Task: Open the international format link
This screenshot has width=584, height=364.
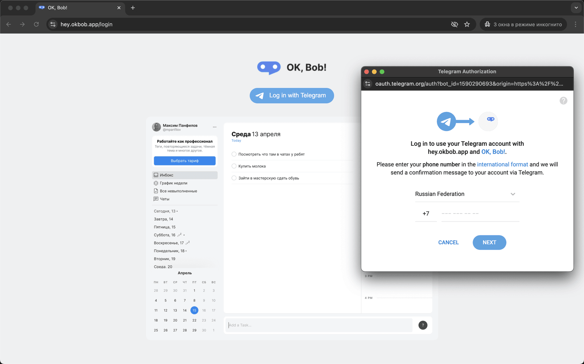Action: pos(502,165)
